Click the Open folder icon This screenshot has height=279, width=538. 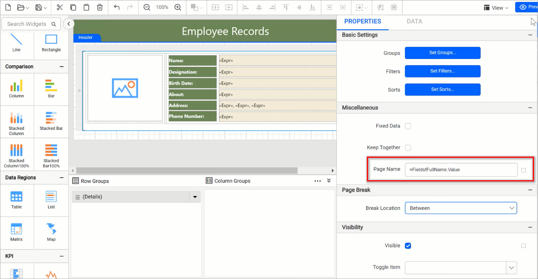click(x=20, y=8)
